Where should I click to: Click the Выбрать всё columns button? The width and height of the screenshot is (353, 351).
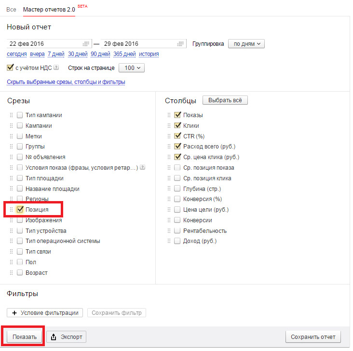(x=225, y=100)
